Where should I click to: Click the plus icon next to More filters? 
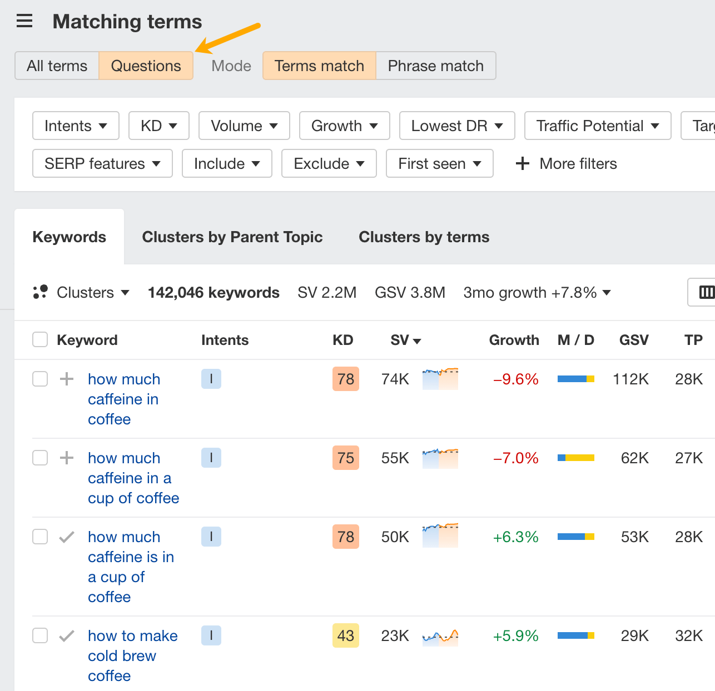coord(522,163)
